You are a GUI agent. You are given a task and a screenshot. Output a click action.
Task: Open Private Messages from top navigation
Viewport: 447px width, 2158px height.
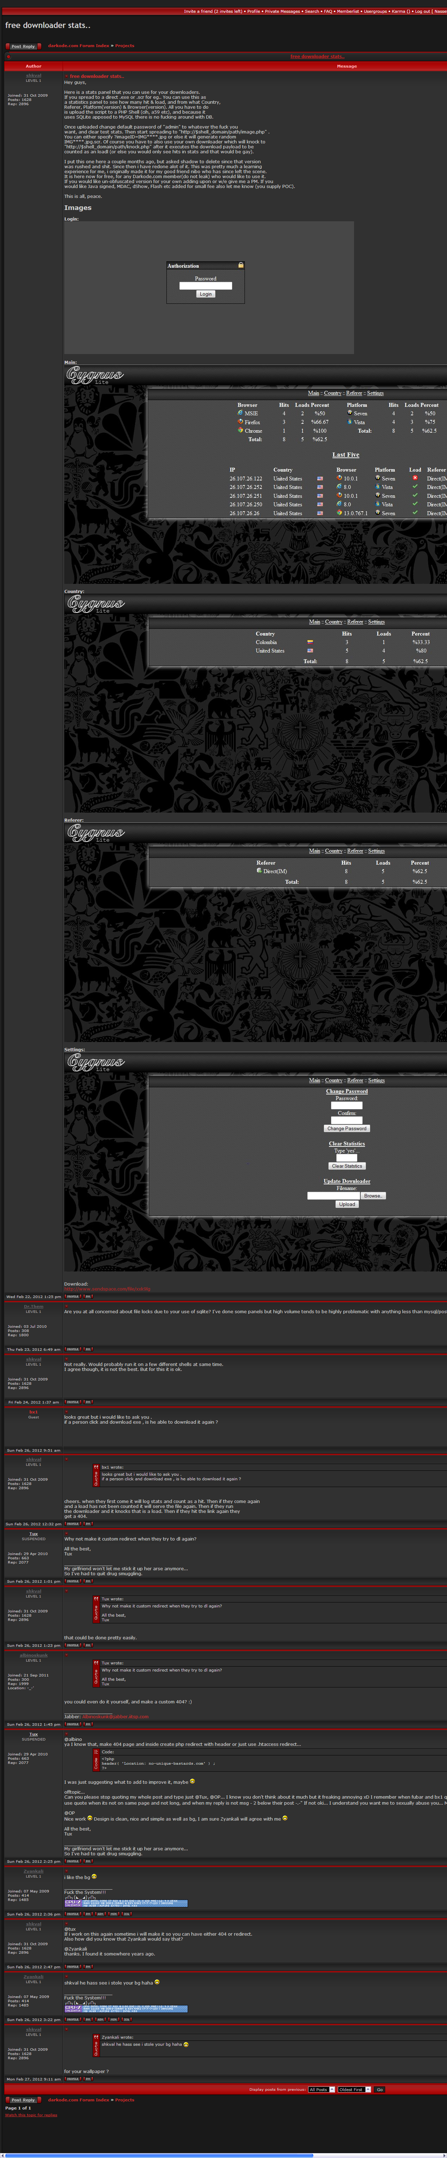pos(282,12)
